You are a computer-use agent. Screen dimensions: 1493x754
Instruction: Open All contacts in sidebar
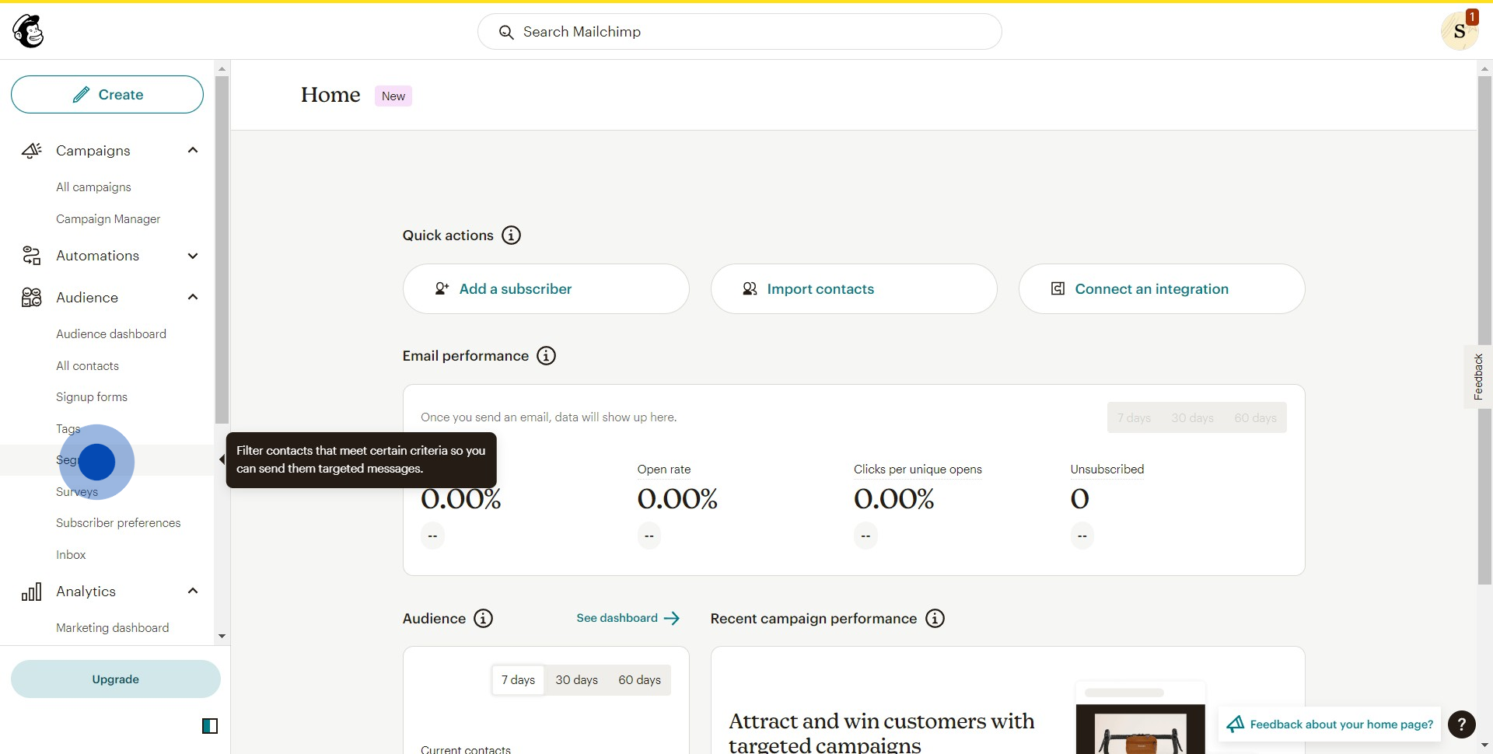point(87,366)
